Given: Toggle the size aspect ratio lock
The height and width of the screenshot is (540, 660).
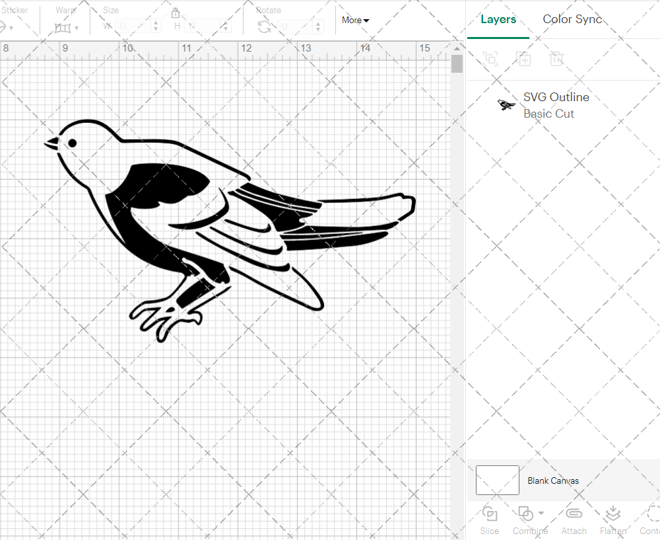Looking at the screenshot, I should [176, 13].
